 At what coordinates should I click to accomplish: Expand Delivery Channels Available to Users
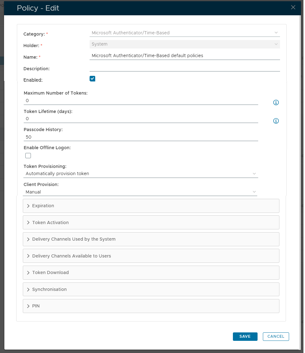[151, 256]
